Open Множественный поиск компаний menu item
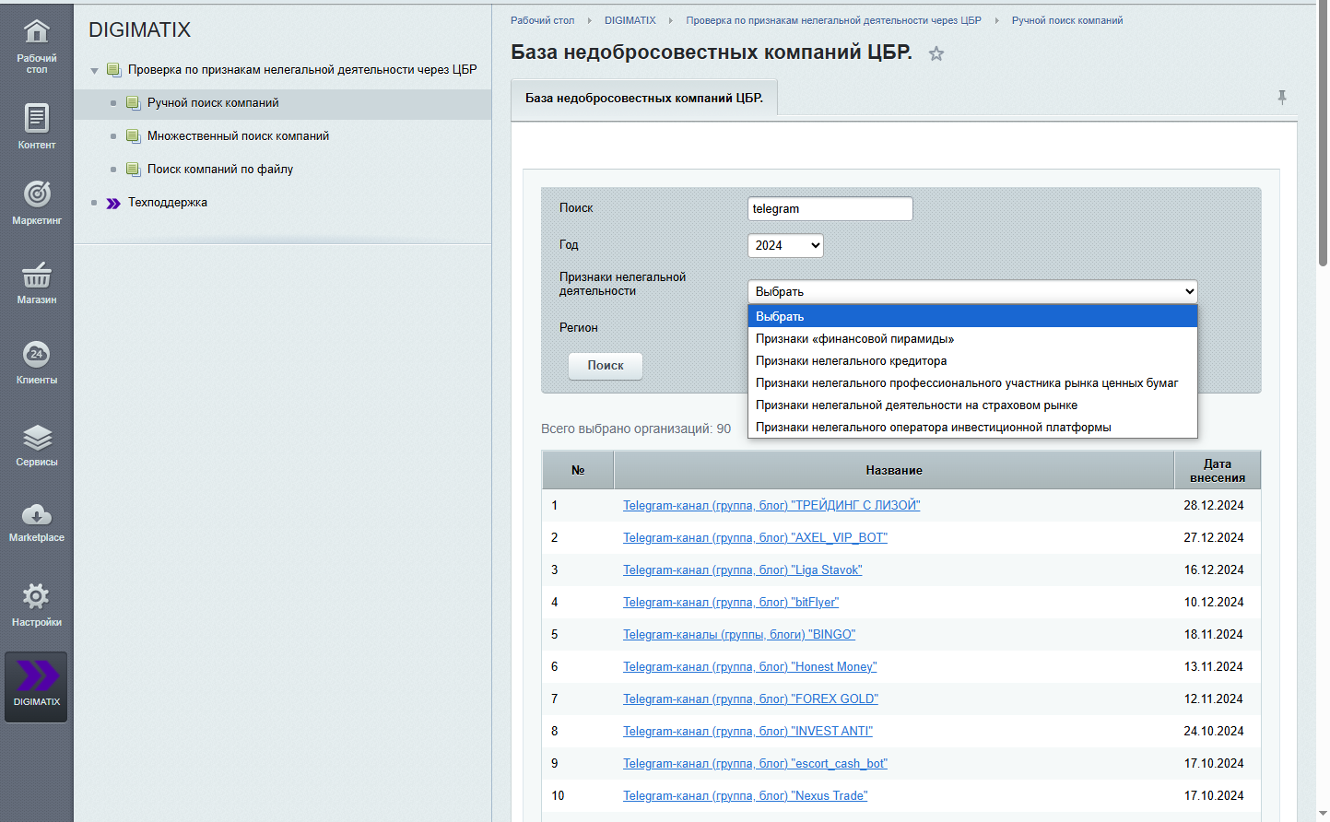Screen dimensions: 1330x822 pyautogui.click(x=238, y=136)
